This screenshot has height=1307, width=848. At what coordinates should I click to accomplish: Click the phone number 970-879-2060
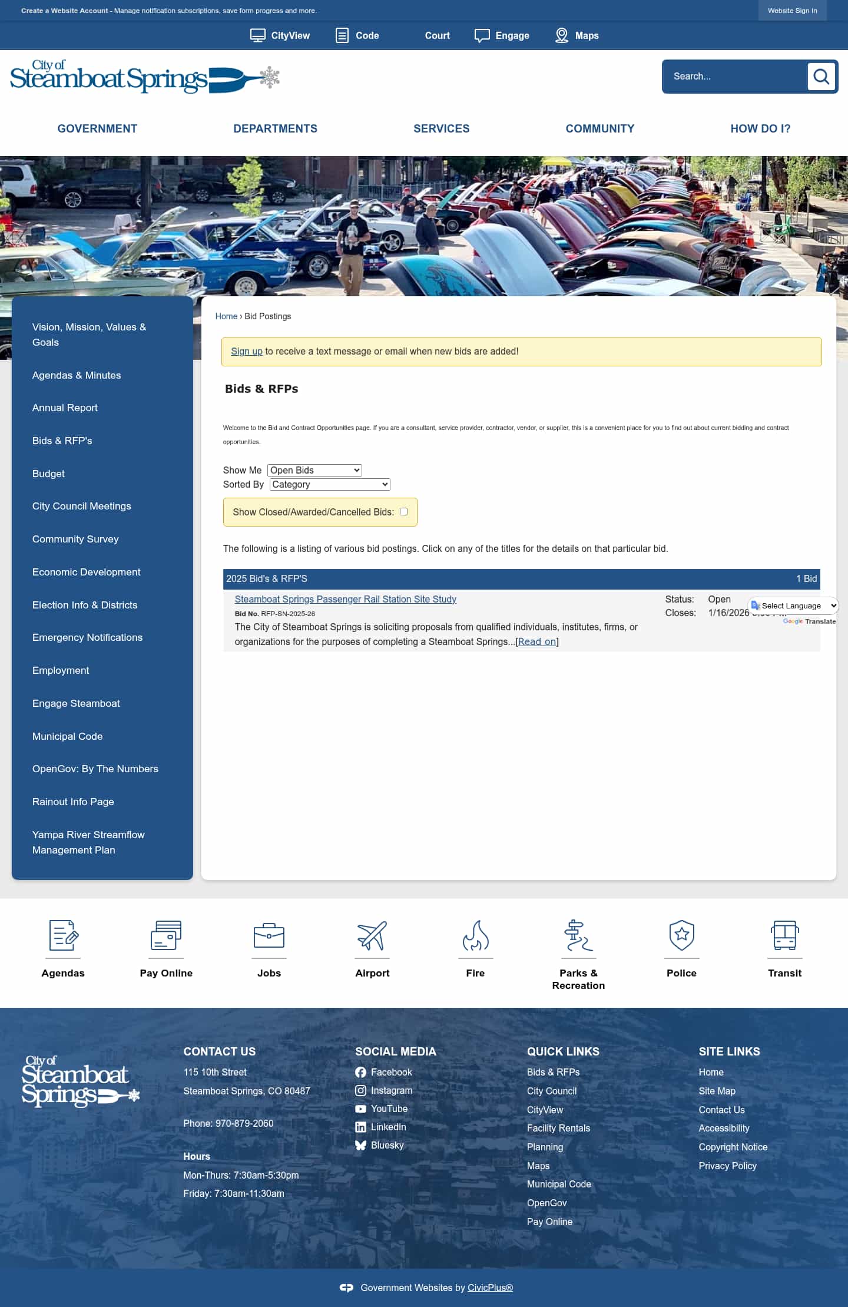pyautogui.click(x=244, y=1123)
